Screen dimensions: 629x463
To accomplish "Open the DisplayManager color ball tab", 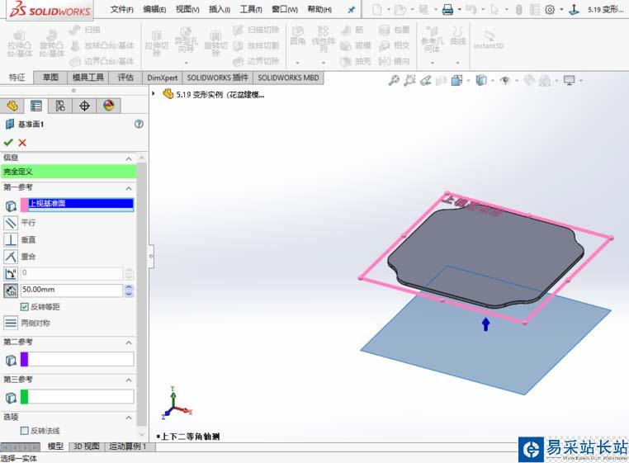I will [x=108, y=106].
